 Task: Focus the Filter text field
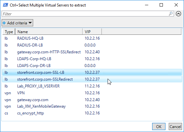(x=88, y=14)
